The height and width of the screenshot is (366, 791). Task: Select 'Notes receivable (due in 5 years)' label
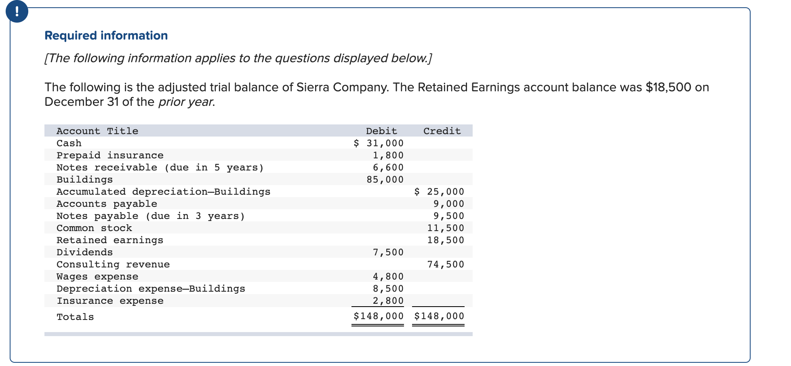tap(160, 167)
